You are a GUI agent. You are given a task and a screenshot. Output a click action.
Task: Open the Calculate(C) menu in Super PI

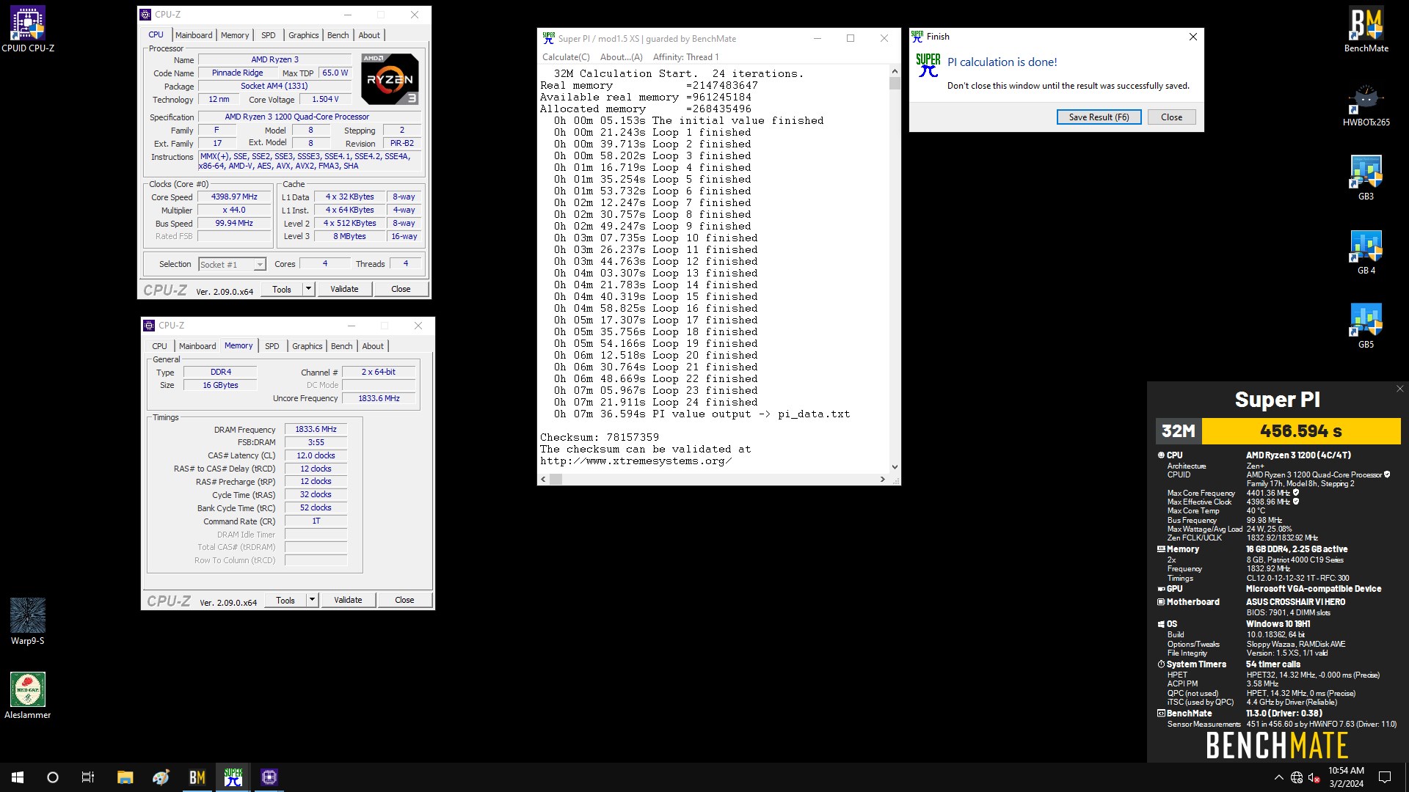566,57
